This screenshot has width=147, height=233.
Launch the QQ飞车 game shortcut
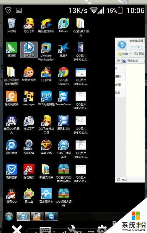pos(29,25)
